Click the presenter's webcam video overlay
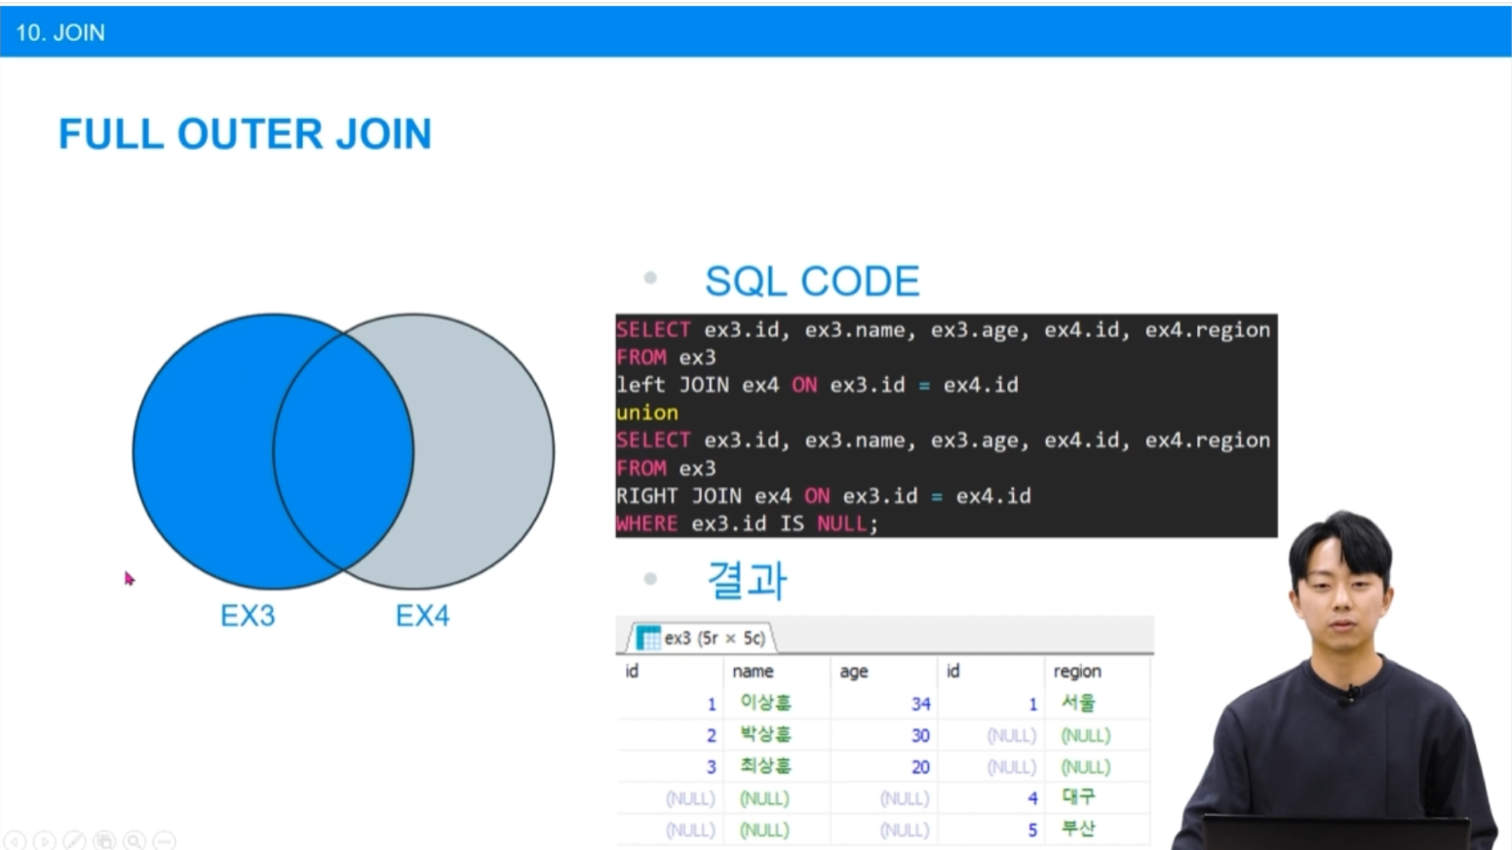 tap(1340, 680)
